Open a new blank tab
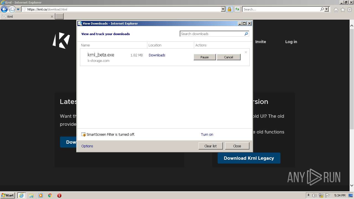The width and height of the screenshot is (354, 199). pyautogui.click(x=59, y=16)
